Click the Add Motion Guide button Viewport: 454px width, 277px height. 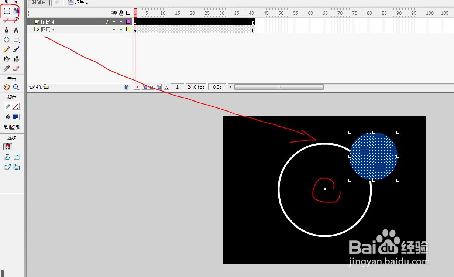tap(38, 87)
